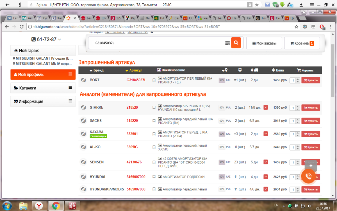Sort table by Цена column

[x=278, y=70]
